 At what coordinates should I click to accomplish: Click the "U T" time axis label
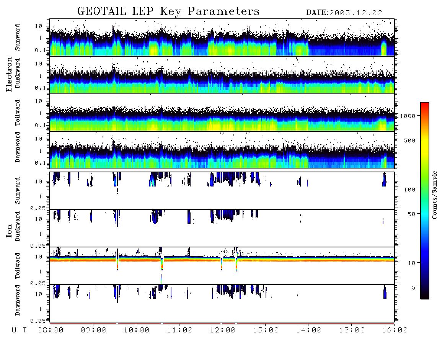pos(19,330)
